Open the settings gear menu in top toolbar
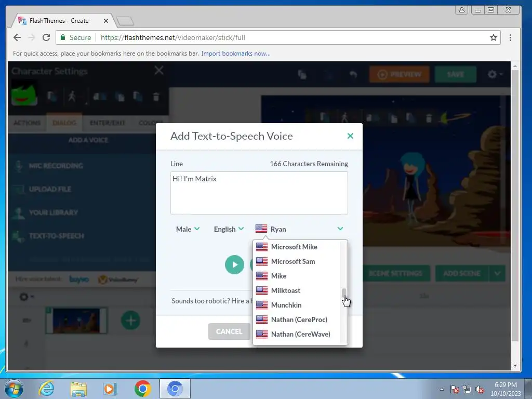Viewport: 532px width, 399px height. pyautogui.click(x=495, y=74)
